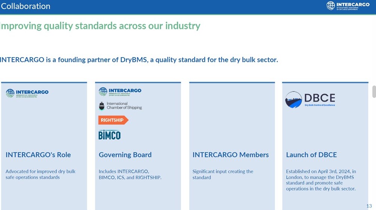Click the 'Significant input creating the standard' text
The height and width of the screenshot is (210, 376).
(223, 175)
